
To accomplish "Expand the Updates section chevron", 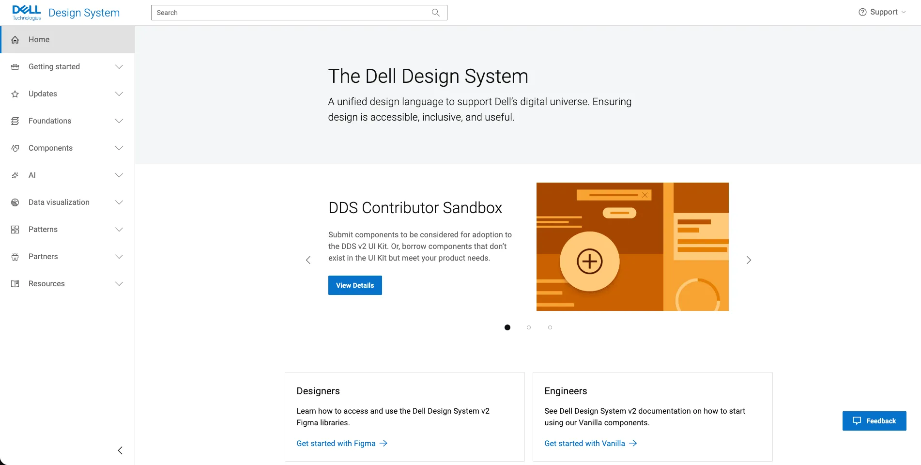I will tap(119, 94).
